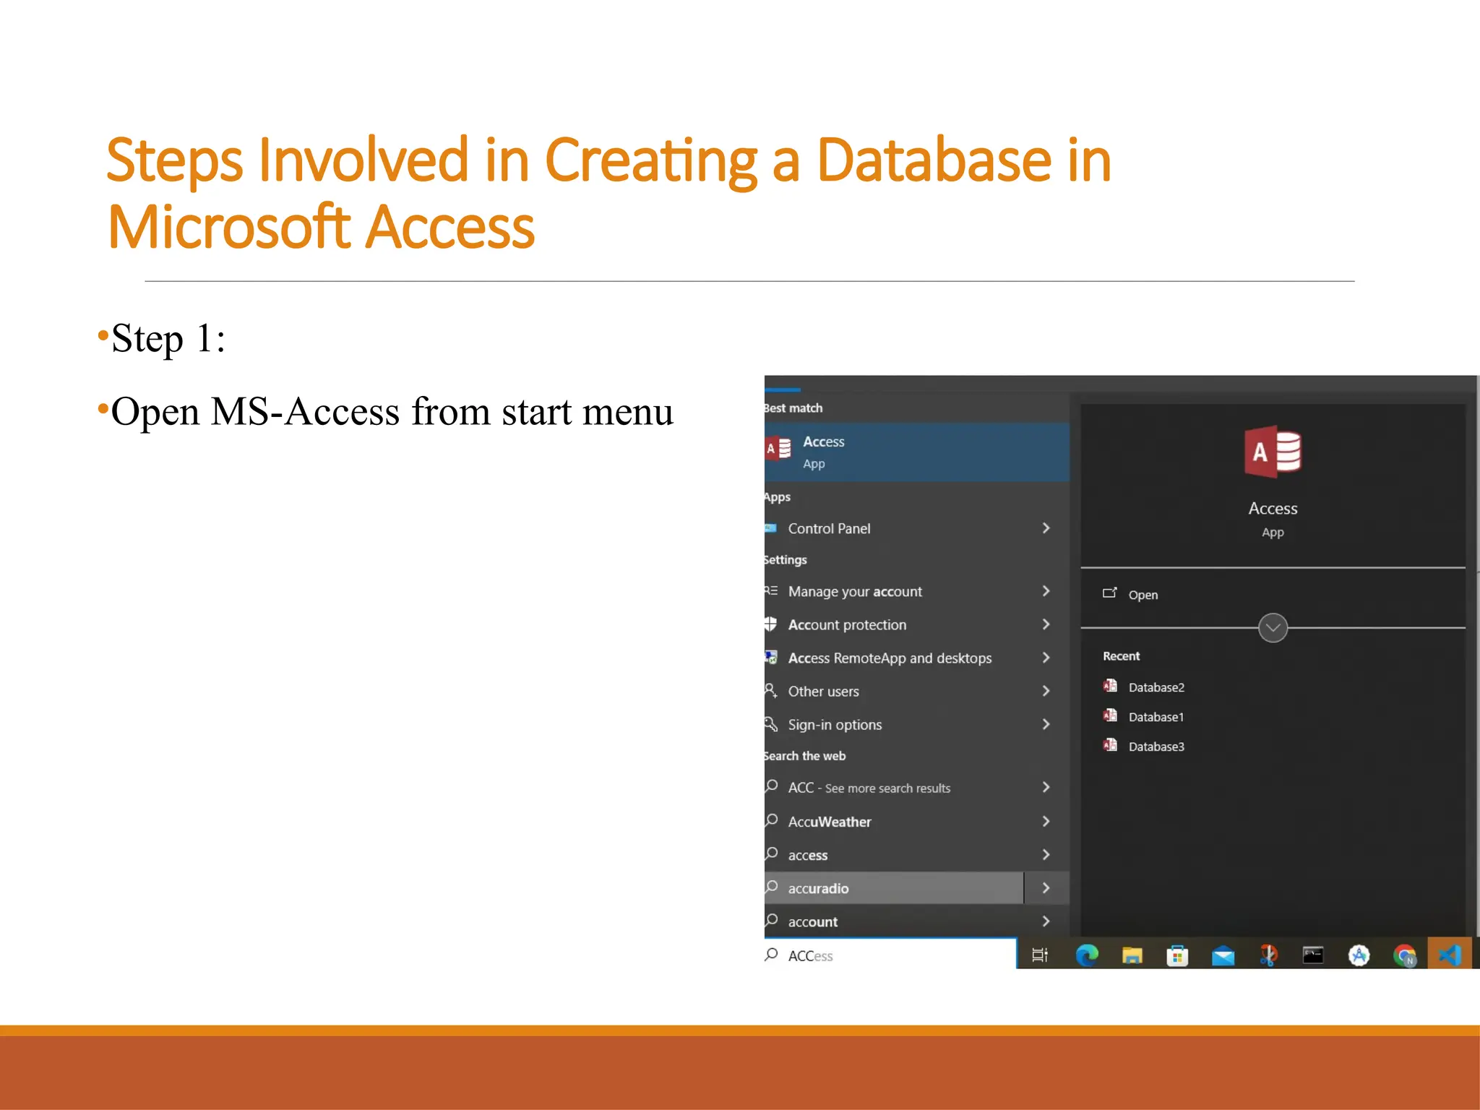Open Task View from the taskbar

pyautogui.click(x=1040, y=955)
